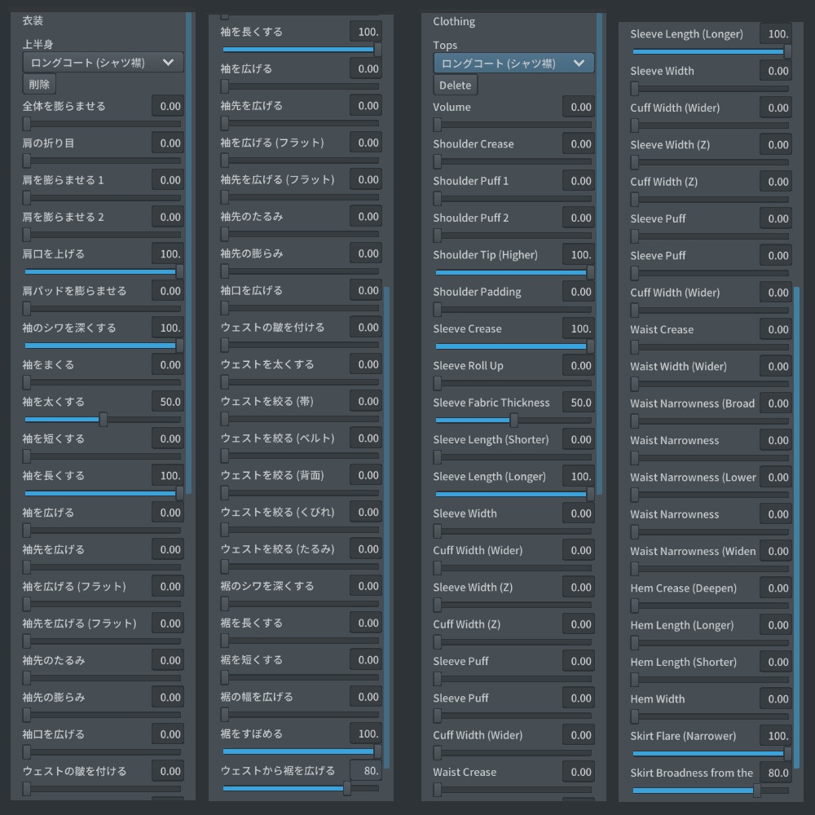Open the Tops dropdown in the Clothing panel

pyautogui.click(x=513, y=63)
